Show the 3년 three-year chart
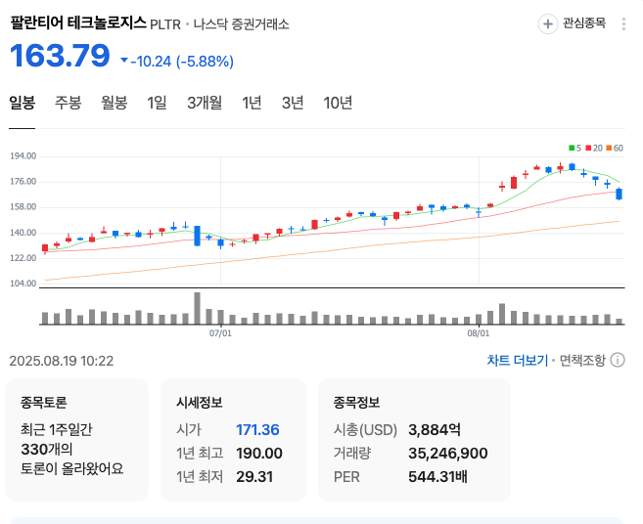 click(293, 103)
